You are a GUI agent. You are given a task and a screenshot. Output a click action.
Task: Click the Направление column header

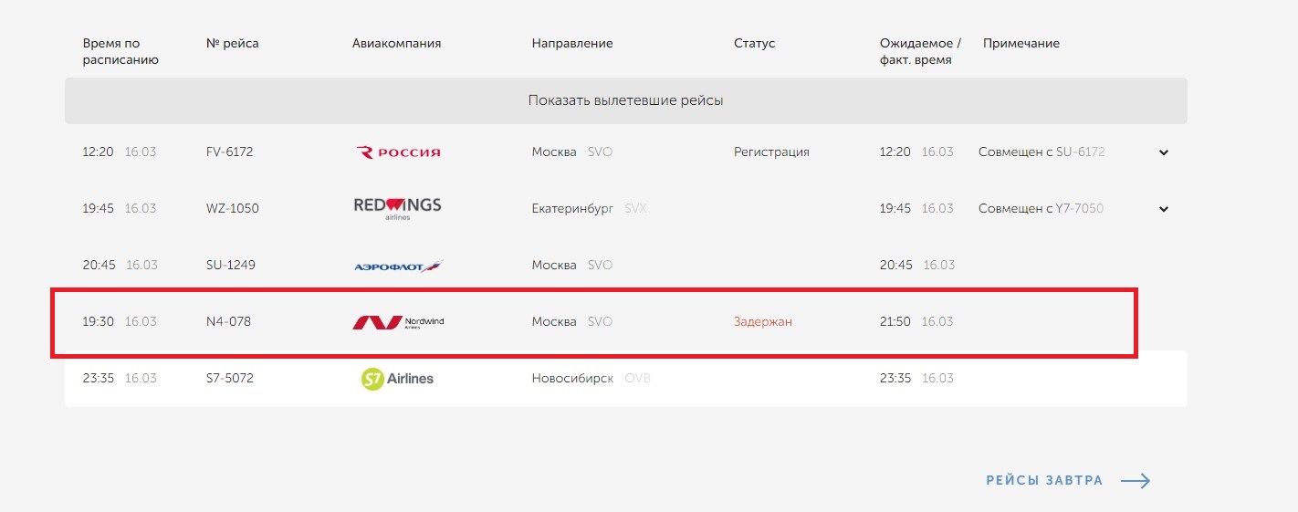pyautogui.click(x=572, y=44)
